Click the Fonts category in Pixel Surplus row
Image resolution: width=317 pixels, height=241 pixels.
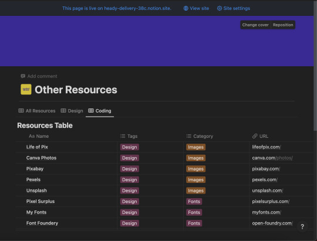click(x=194, y=202)
